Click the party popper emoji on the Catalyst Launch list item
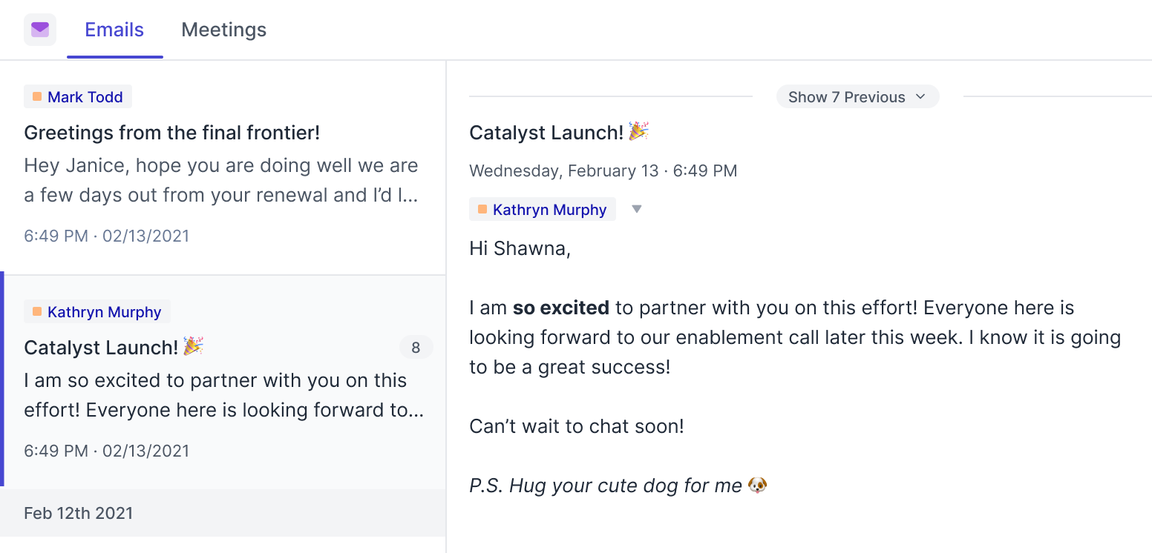Viewport: 1152px width, 553px height. (194, 346)
